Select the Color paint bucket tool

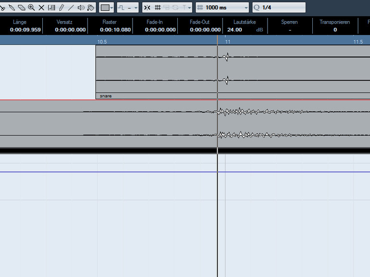coord(91,8)
